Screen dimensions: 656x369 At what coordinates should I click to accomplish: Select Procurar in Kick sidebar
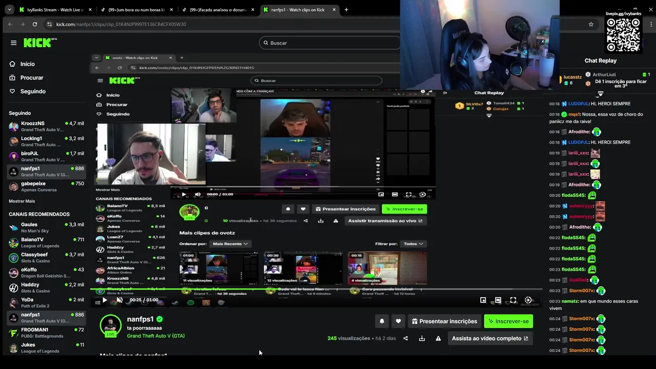[x=32, y=78]
